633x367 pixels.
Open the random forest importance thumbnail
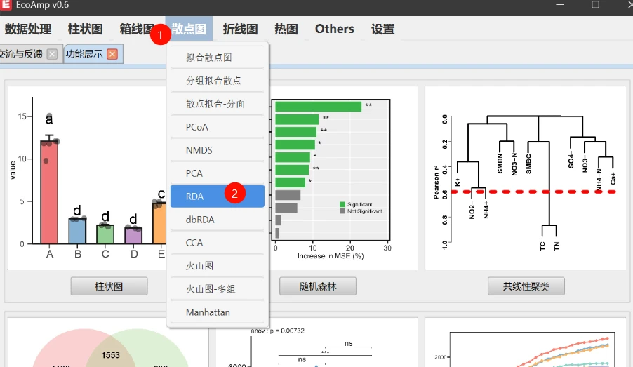pyautogui.click(x=343, y=178)
